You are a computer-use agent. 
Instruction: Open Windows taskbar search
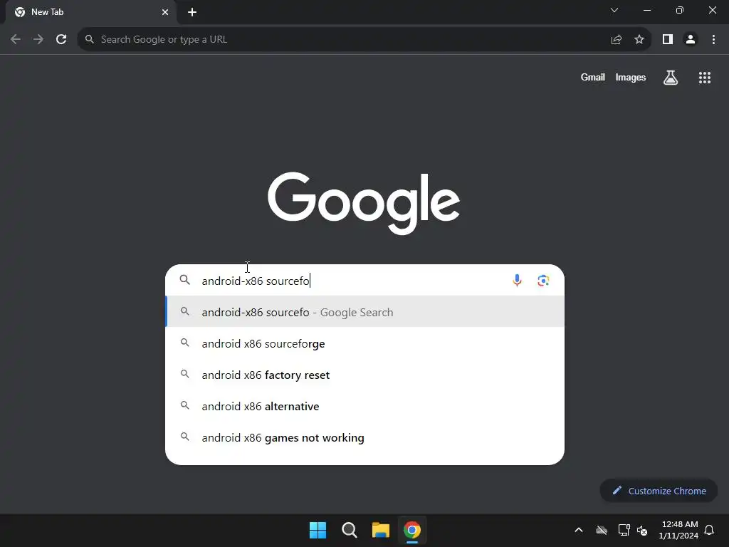click(x=349, y=530)
